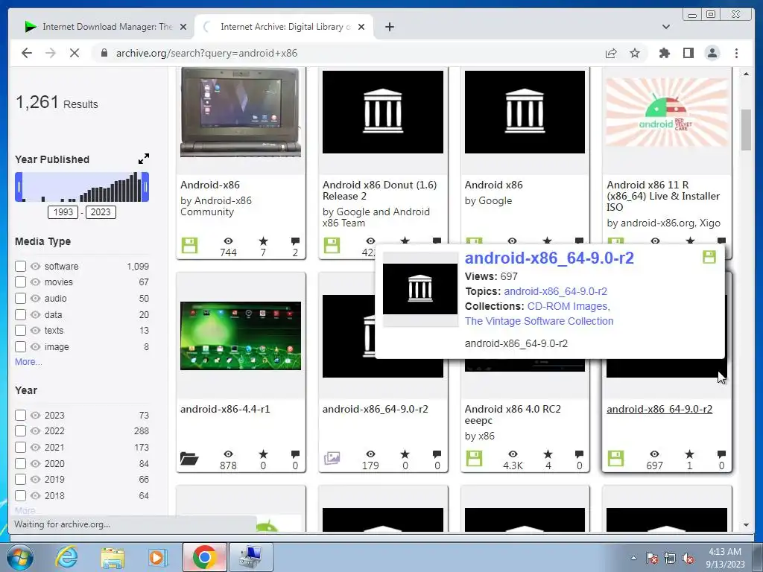Screen dimensions: 763x572
Task: Check the audio media type filter
Action: (20, 298)
